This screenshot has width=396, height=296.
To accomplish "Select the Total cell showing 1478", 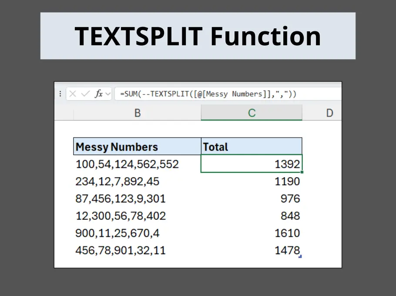I will click(x=252, y=250).
